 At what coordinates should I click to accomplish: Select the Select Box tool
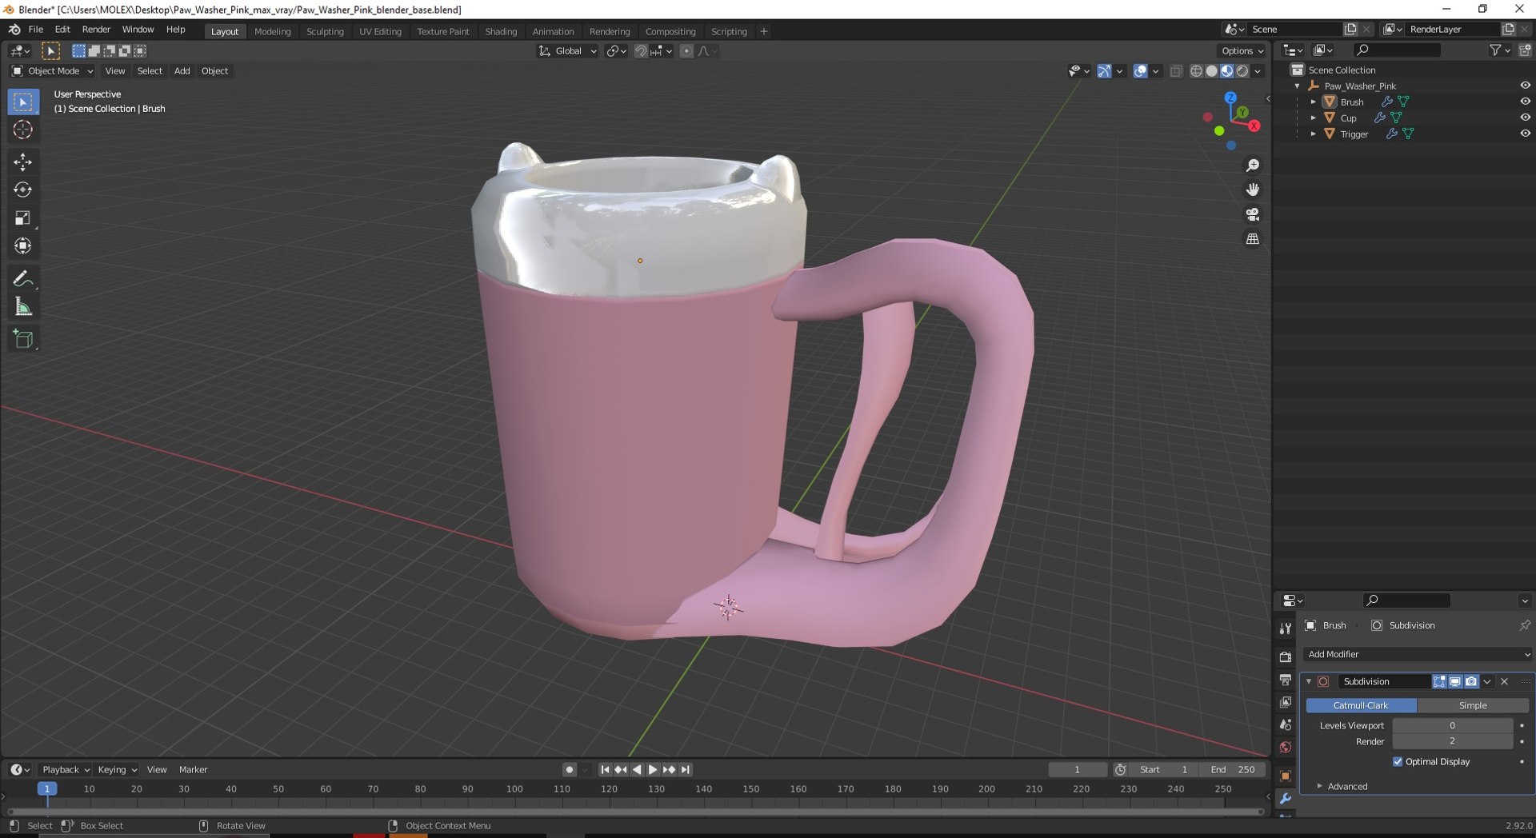pyautogui.click(x=23, y=102)
